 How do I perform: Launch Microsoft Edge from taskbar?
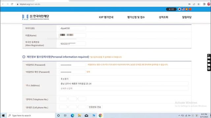[x=73, y=115]
